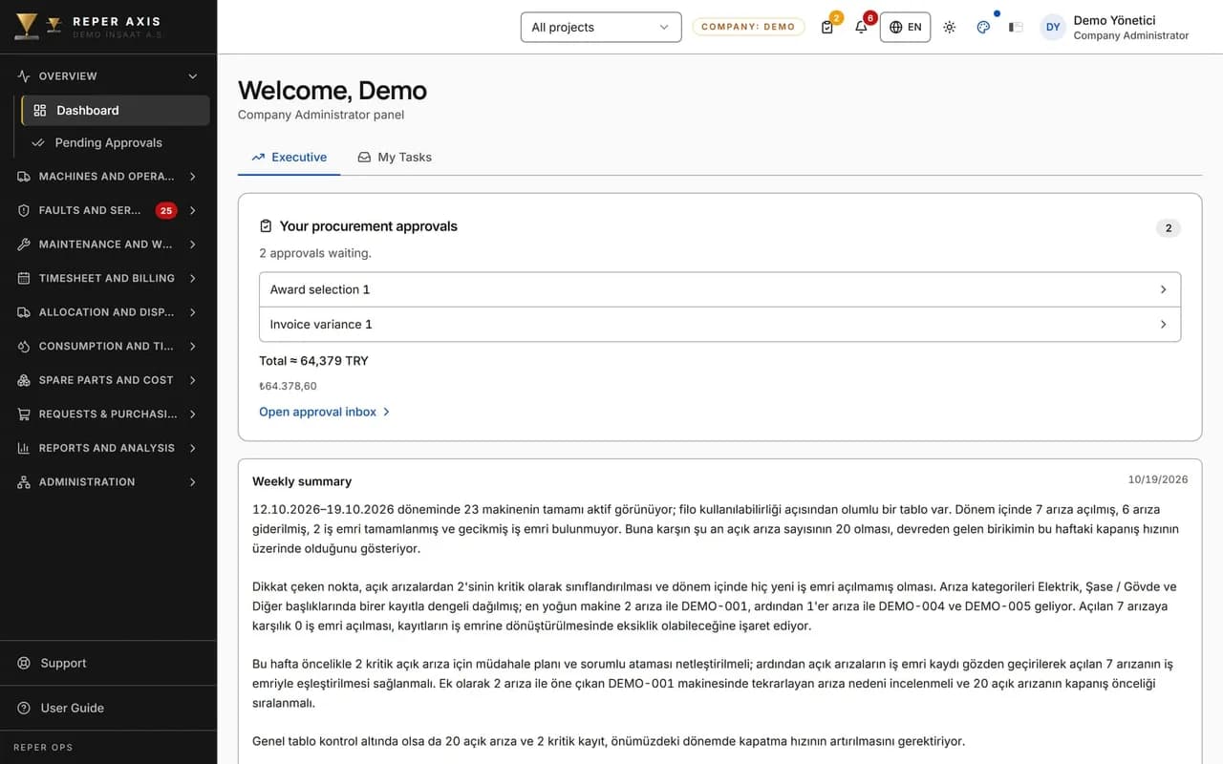Click the Weekly summary date 10/19/2026
The image size is (1223, 764).
click(1158, 479)
